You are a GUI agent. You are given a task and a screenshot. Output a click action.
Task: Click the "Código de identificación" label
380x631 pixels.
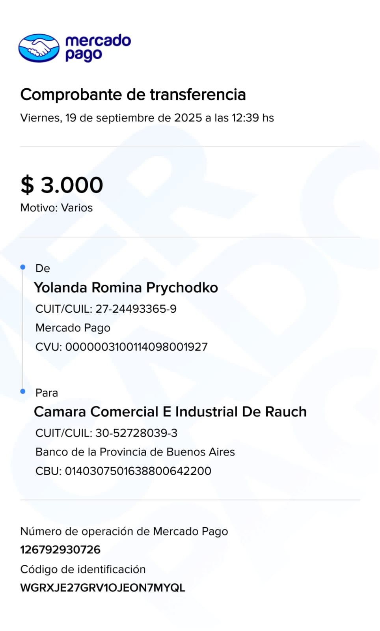83,569
